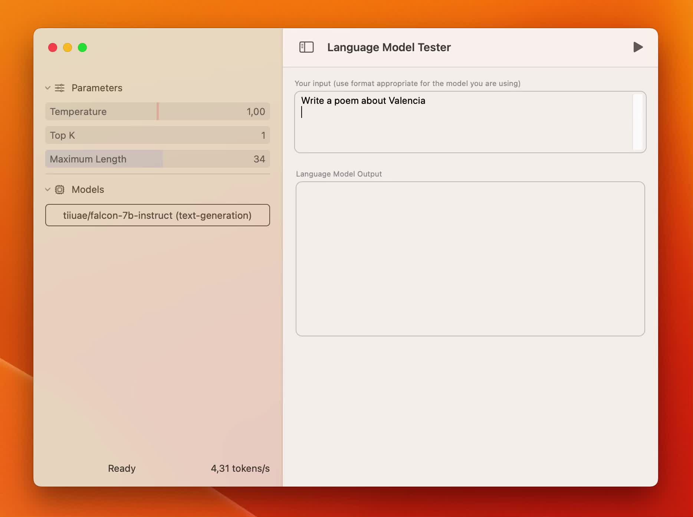Run the model with the play button
Viewport: 693px width, 517px height.
pyautogui.click(x=638, y=47)
